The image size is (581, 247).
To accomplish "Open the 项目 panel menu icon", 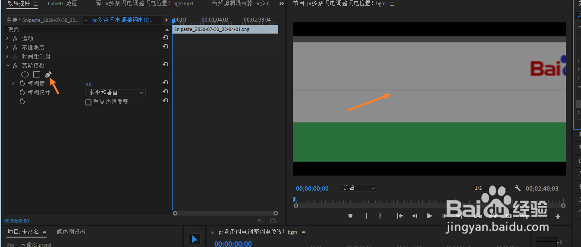I will pos(45,232).
